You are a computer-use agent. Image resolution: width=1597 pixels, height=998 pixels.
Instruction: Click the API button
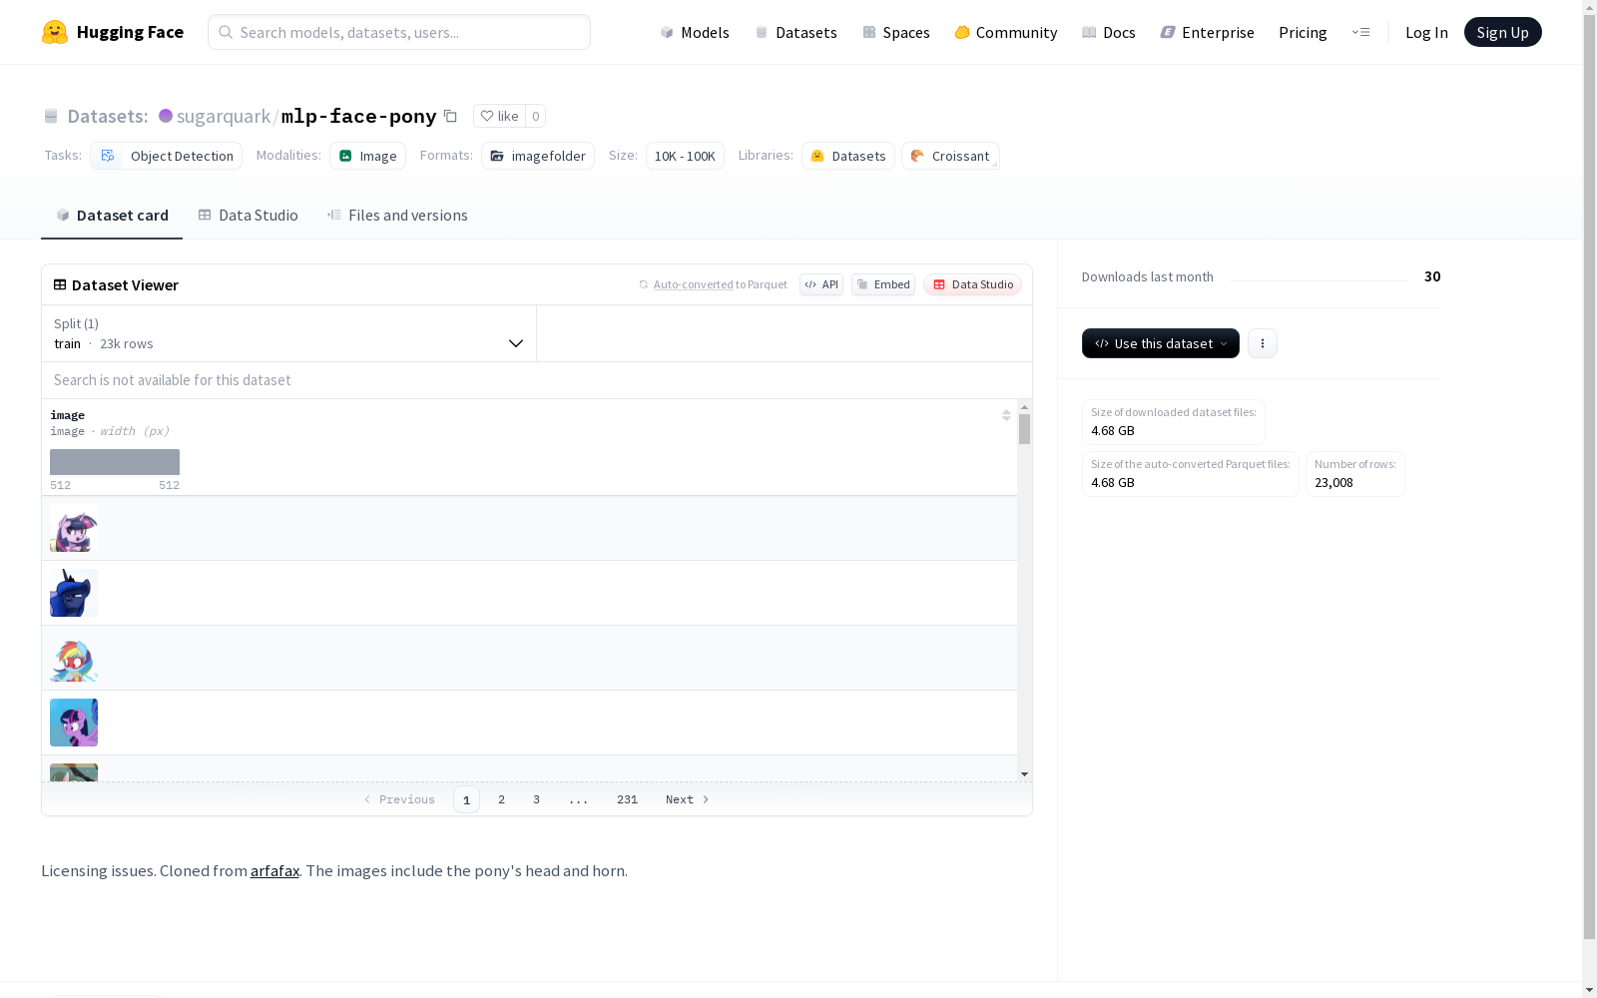(821, 284)
